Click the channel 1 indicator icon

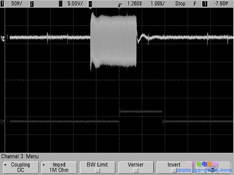pos(2,3)
